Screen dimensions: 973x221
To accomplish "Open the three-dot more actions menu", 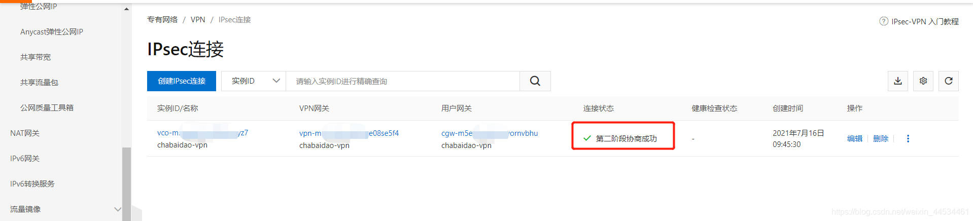I will tap(908, 138).
